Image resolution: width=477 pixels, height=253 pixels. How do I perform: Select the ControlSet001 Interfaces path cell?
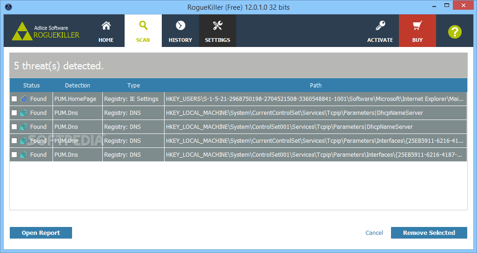point(316,155)
